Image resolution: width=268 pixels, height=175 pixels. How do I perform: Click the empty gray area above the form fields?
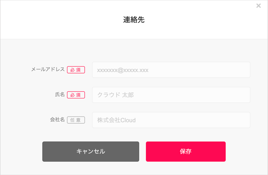coord(134,51)
